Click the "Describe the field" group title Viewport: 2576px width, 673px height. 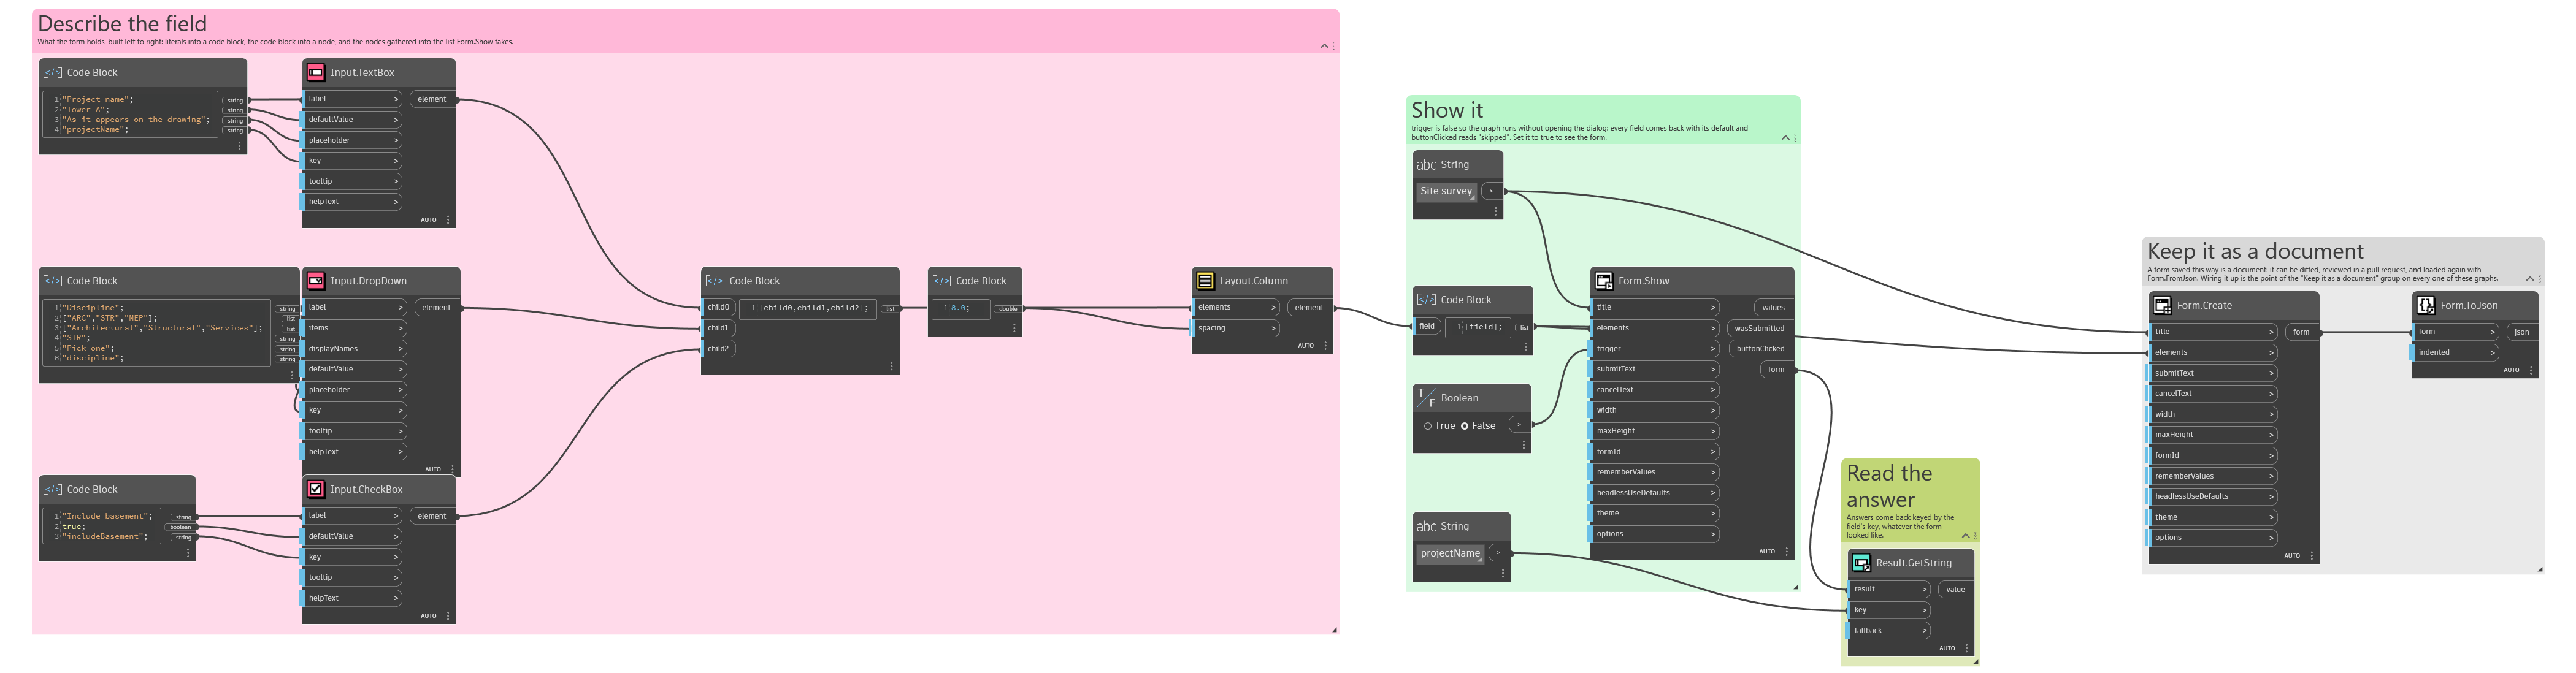[x=122, y=23]
